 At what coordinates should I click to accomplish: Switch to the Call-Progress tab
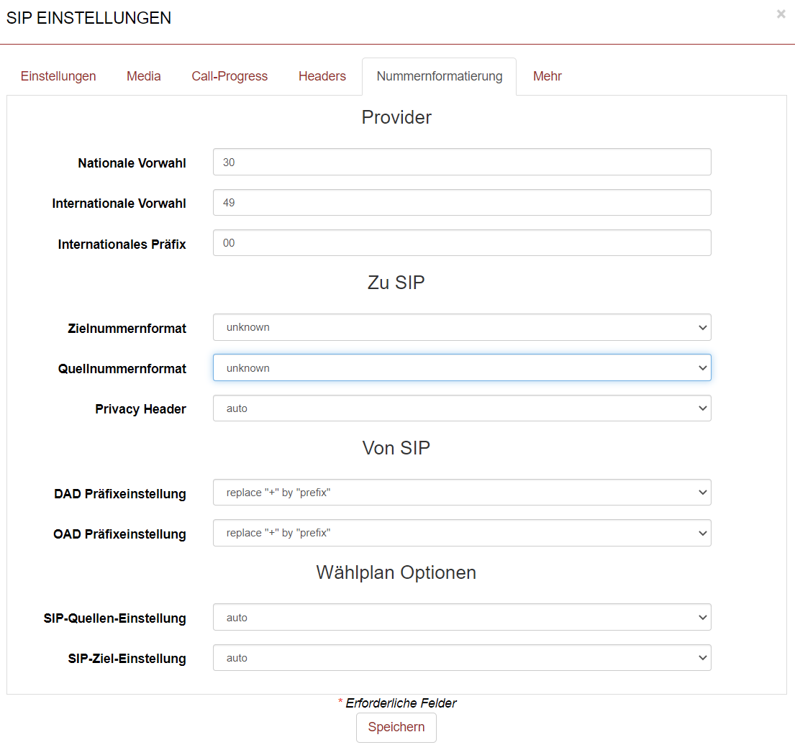click(x=230, y=76)
